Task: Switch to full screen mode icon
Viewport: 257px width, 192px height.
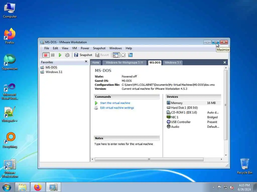Action: [123, 55]
